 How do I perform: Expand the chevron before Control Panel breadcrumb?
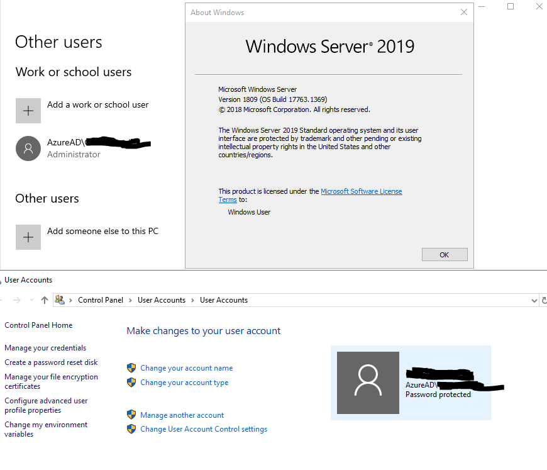point(70,300)
